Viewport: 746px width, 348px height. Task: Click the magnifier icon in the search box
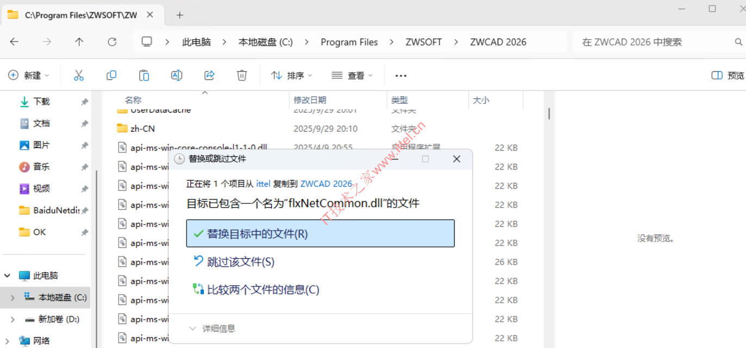tap(739, 42)
